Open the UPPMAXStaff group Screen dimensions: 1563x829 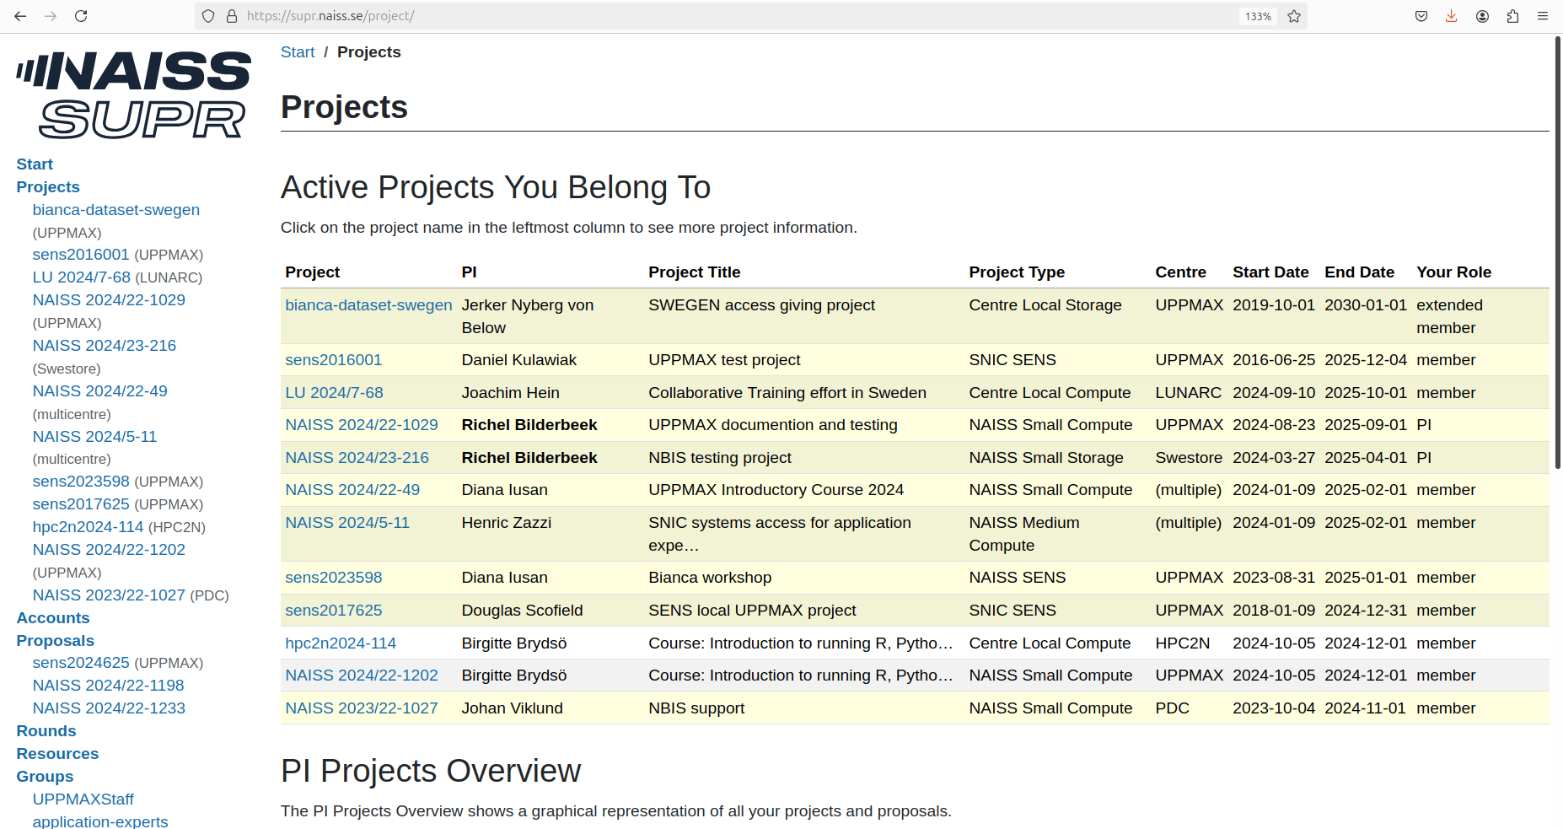pyautogui.click(x=83, y=799)
